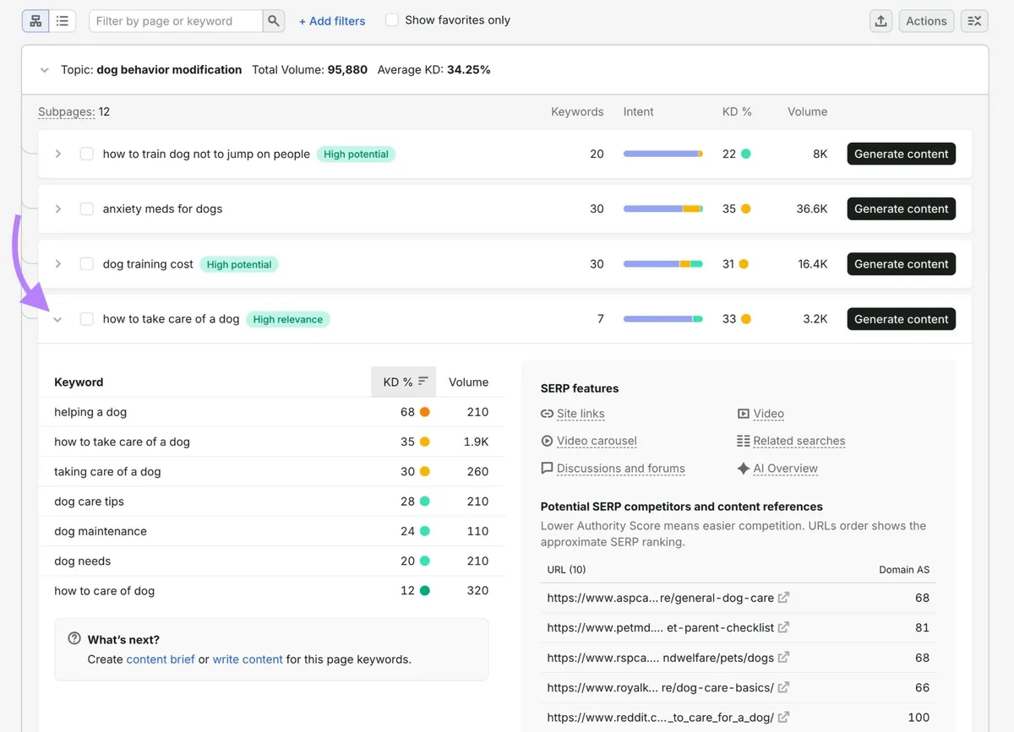Screen dimensions: 1014x732
Task: Click the aspca general-dog-care URL
Action: click(660, 598)
